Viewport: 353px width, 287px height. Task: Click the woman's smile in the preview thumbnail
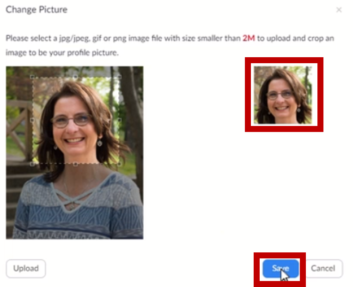point(282,108)
